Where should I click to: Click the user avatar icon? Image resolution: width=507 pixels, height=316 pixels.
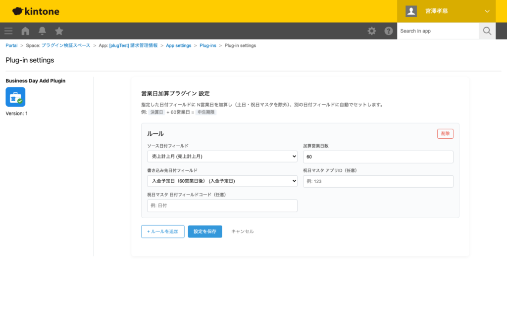coord(410,11)
